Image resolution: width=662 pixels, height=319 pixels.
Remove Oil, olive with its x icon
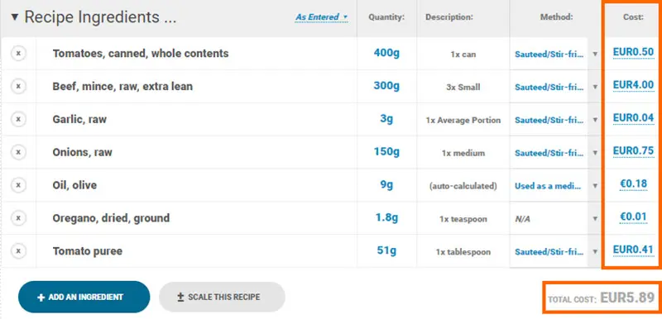(18, 185)
